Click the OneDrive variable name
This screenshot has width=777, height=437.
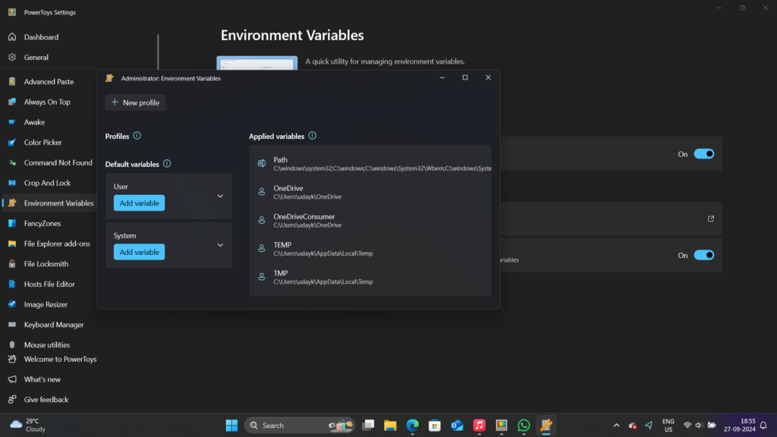tap(288, 188)
